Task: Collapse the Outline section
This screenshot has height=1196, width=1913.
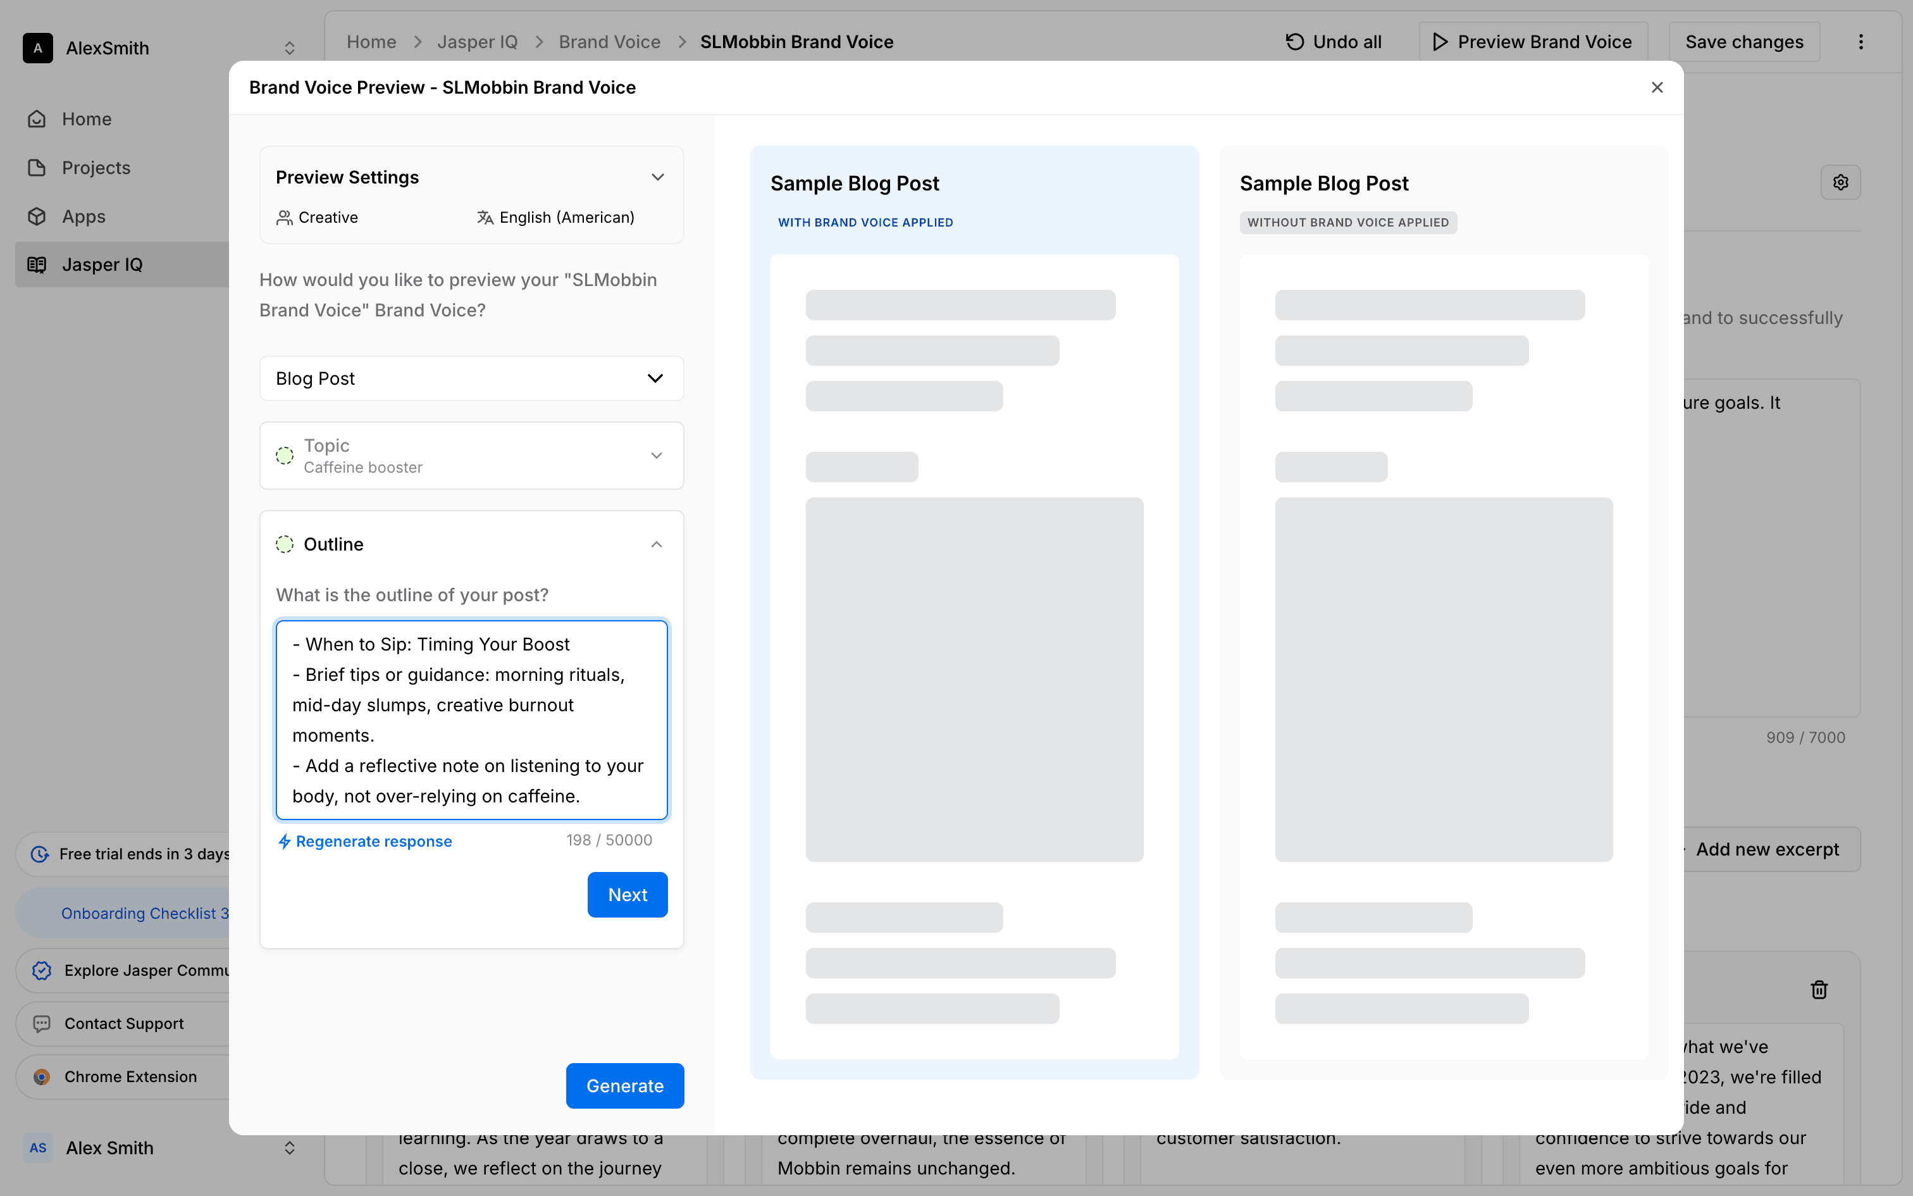Action: (656, 544)
